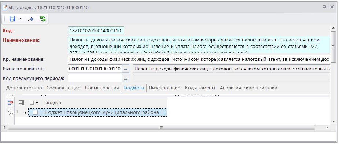Viewport: 339px width, 144px height.
Task: Click the blue eraser clear icon in toolbar
Action: (31, 19)
